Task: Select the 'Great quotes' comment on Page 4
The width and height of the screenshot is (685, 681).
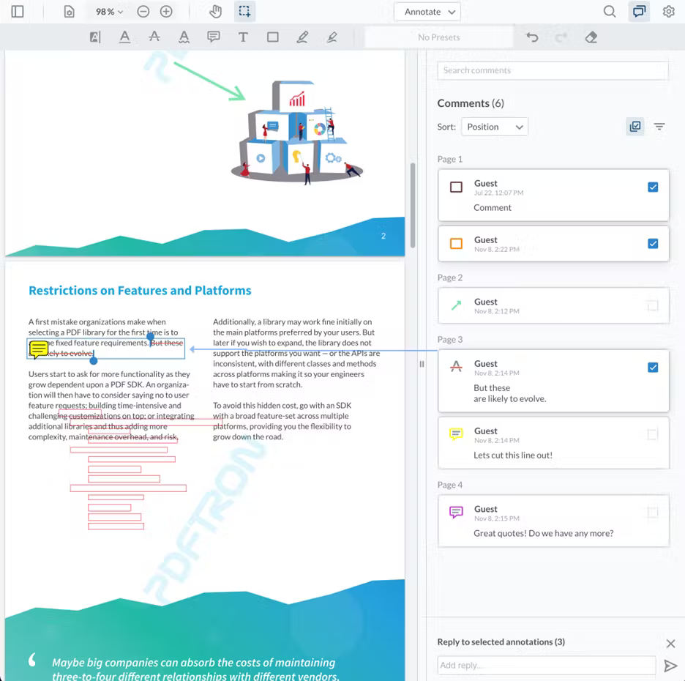Action: (x=553, y=521)
